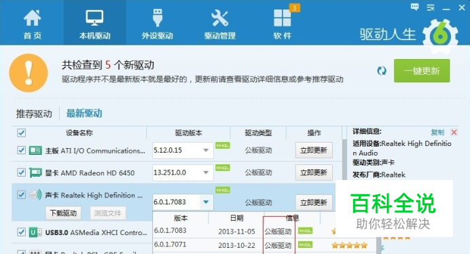Click the 下载驱动 button
The image size is (470, 254).
(x=63, y=213)
